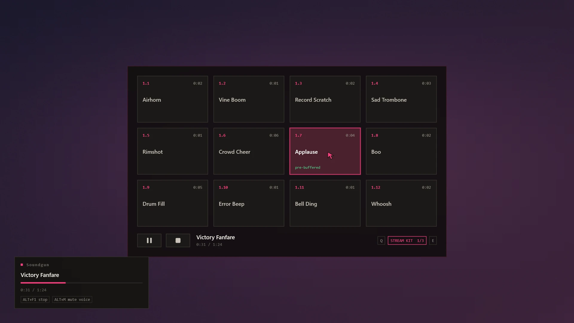Click the 1.12 pad number label
The width and height of the screenshot is (574, 323).
point(376,187)
